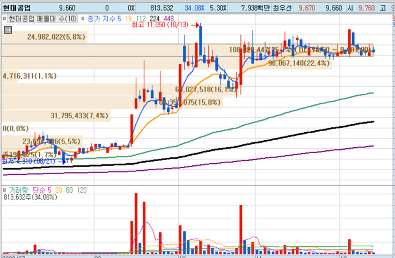Screen dimensions: 395x258
Task: Click the 현대공업 stock name in header
Action: tap(17, 8)
